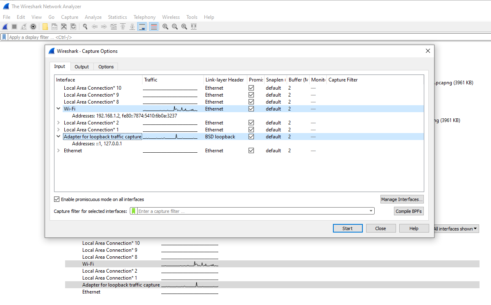Click the find packet magnifier icon
The height and width of the screenshot is (305, 491).
tap(85, 27)
